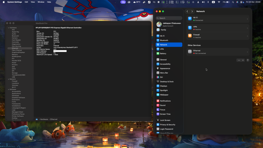Select Memory in System Information

click(15, 54)
